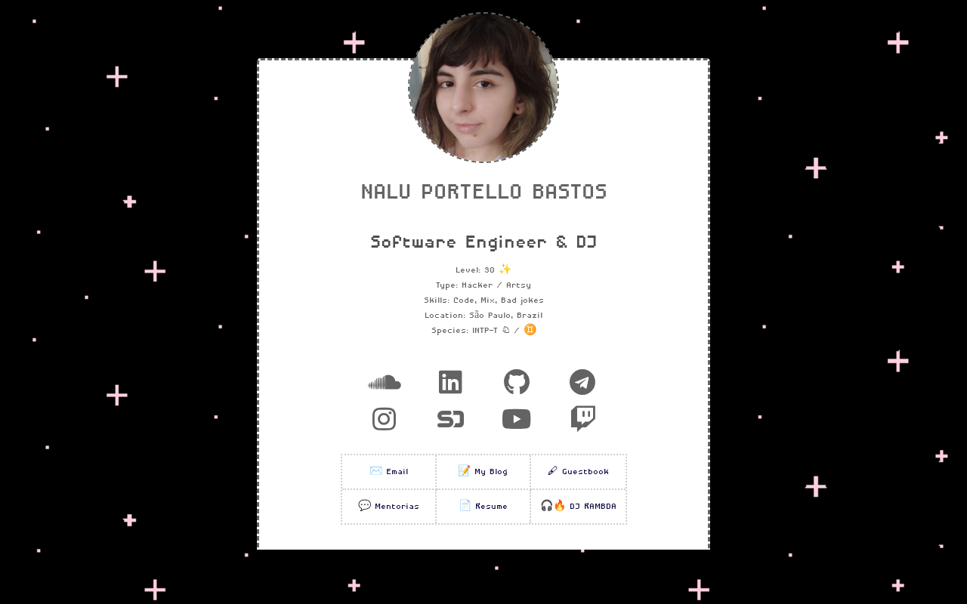Open the GitHub octocat icon
Screen dimensions: 967x604
tap(517, 382)
